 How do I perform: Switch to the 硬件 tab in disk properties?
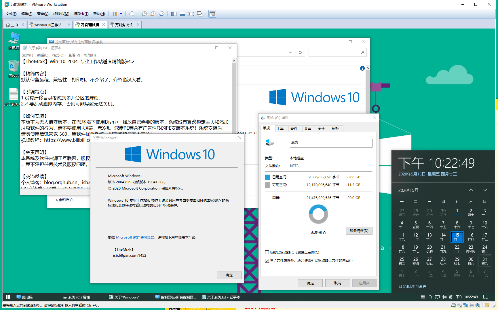pyautogui.click(x=294, y=128)
